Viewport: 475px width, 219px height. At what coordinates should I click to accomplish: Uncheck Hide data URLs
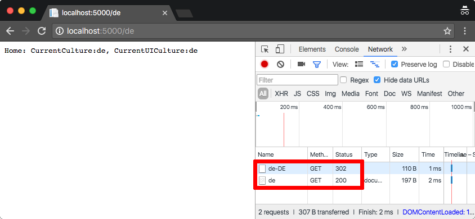click(x=377, y=80)
